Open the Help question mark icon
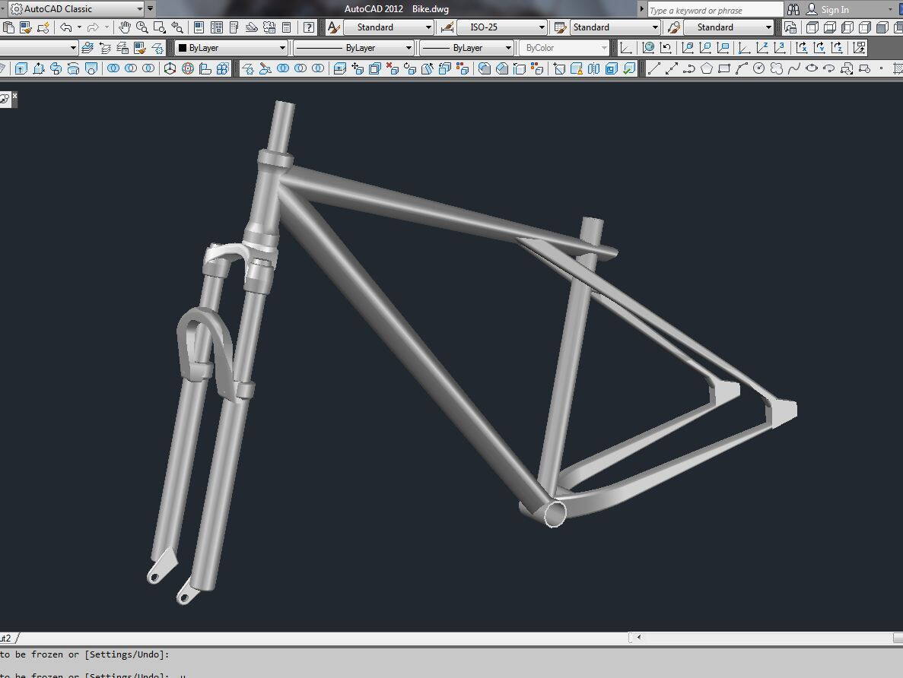 309,27
